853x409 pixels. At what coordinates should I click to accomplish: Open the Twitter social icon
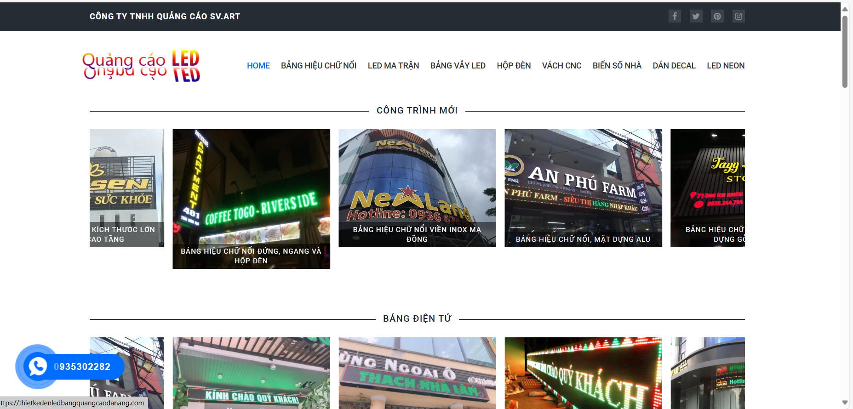tap(696, 16)
